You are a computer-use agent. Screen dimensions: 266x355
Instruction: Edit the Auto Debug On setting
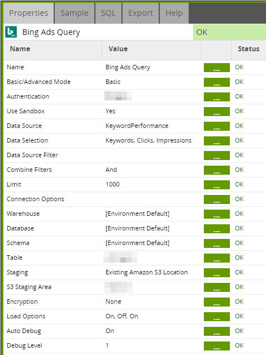110,331
